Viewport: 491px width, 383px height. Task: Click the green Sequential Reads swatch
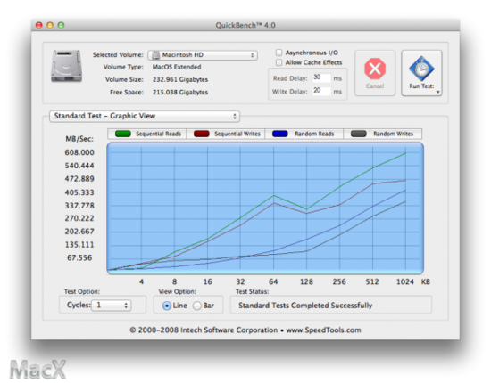coord(123,134)
